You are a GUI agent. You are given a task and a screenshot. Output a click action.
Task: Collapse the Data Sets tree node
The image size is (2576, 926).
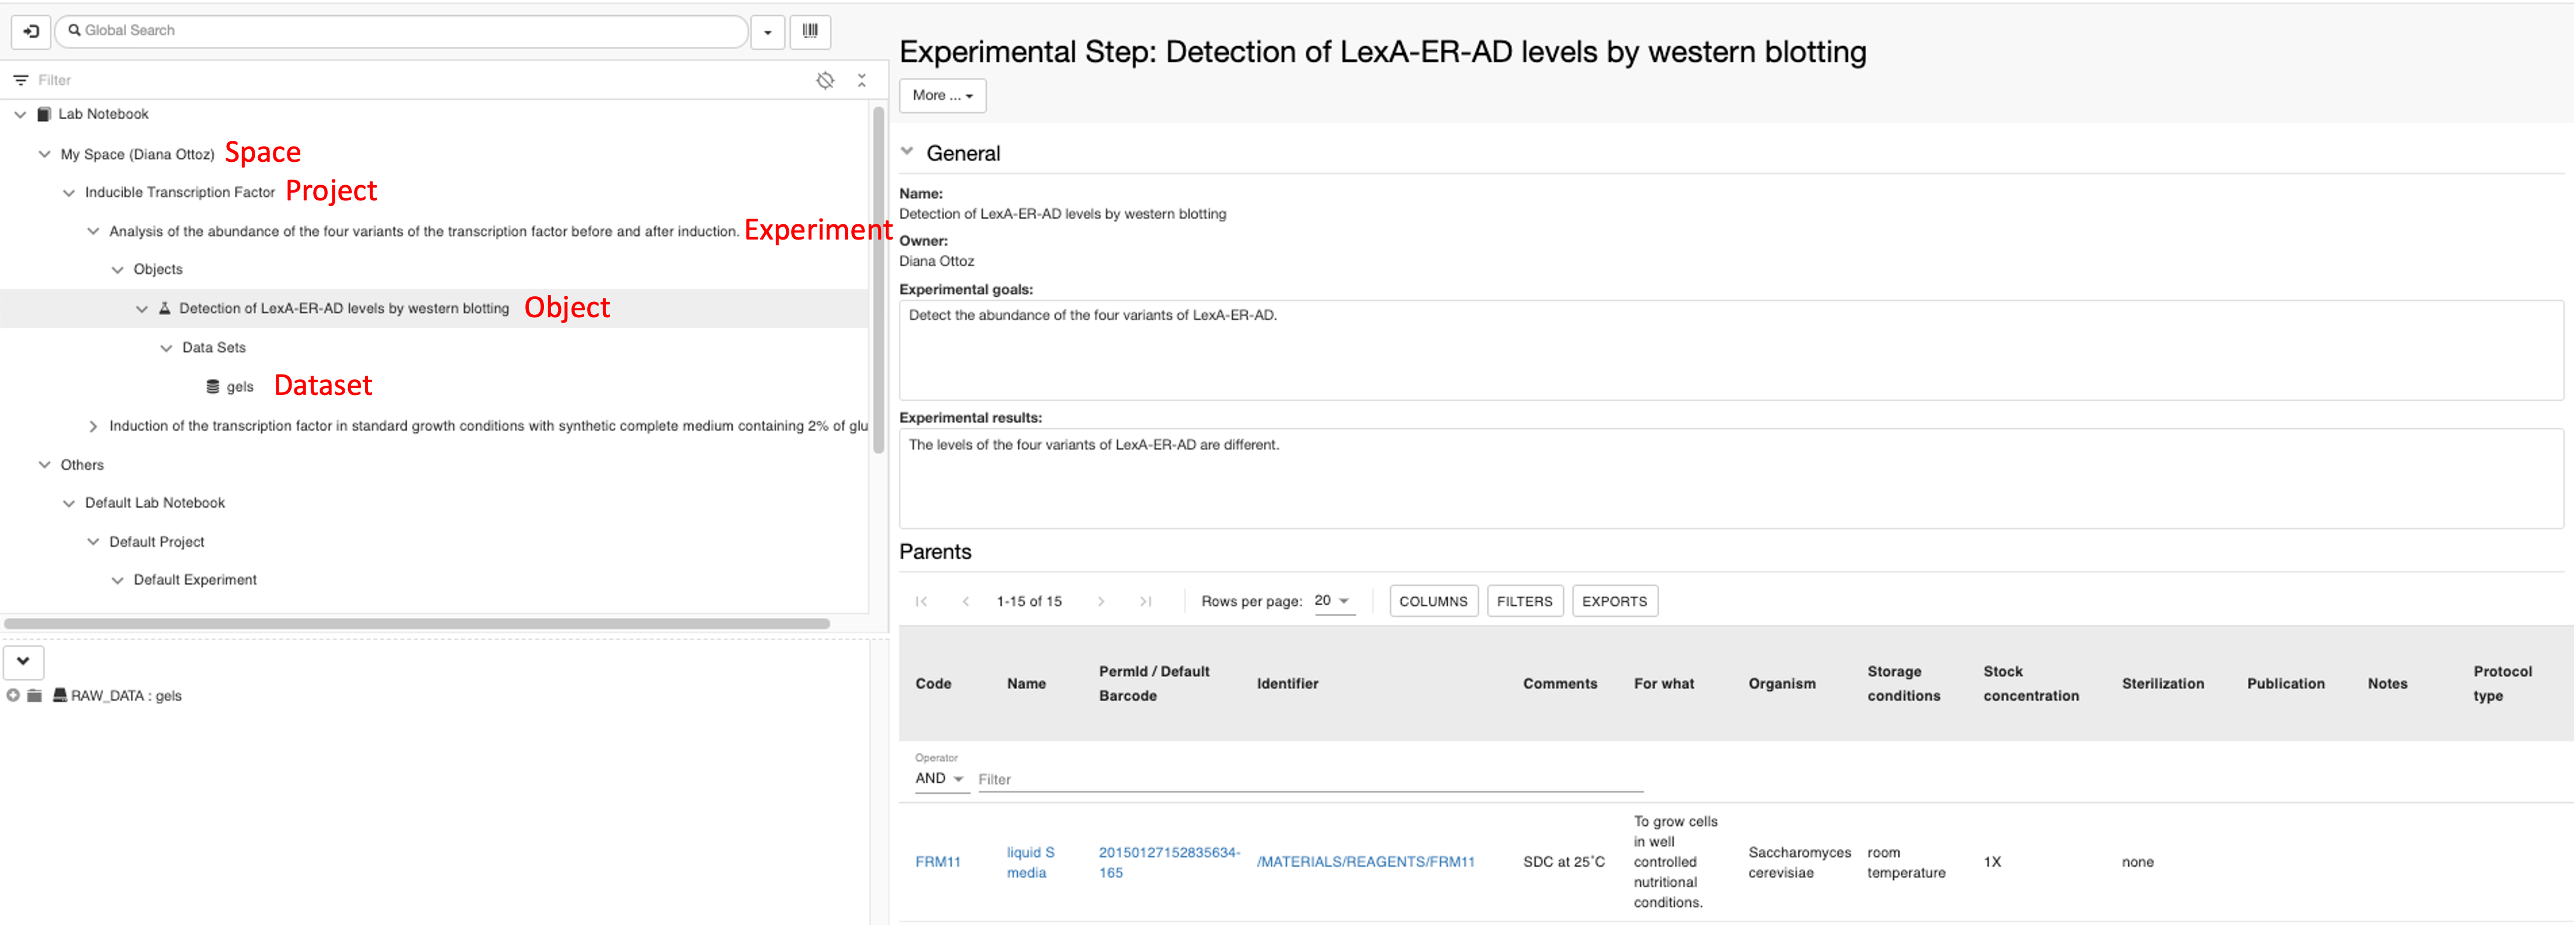pos(166,348)
